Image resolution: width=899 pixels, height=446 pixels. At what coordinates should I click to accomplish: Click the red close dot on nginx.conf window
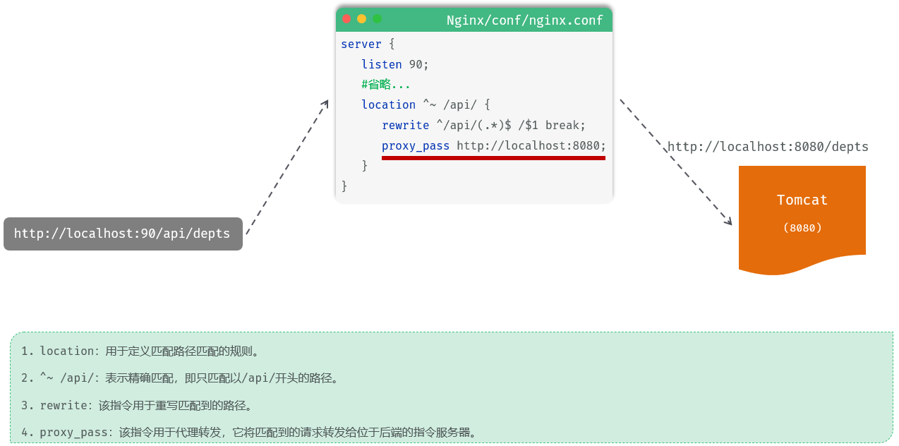click(346, 19)
